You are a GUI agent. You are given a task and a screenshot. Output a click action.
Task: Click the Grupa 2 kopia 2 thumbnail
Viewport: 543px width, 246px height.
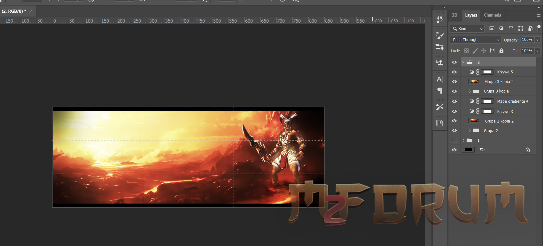(475, 121)
